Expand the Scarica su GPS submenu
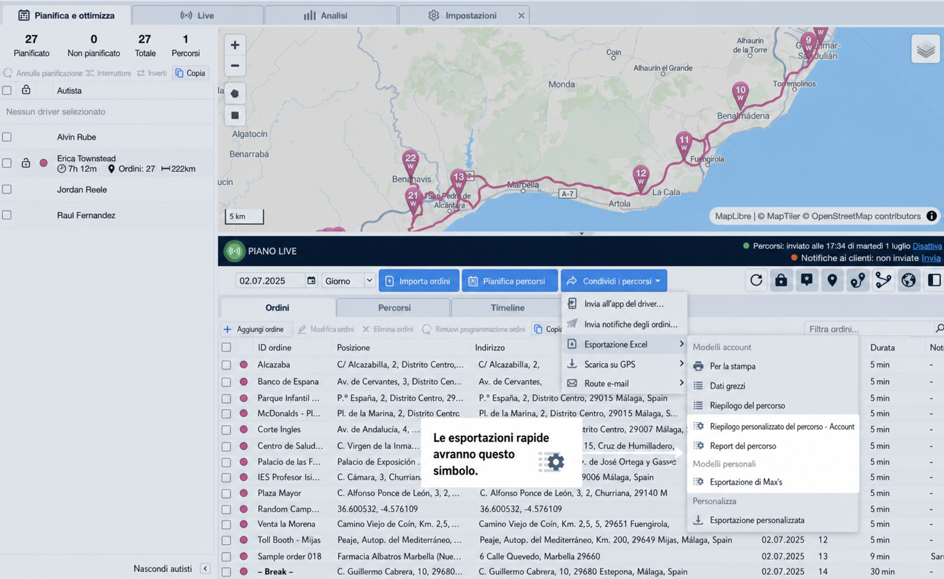944x579 pixels. pyautogui.click(x=624, y=364)
